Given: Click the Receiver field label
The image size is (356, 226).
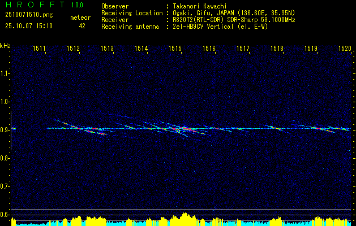Looking at the screenshot, I should tap(115, 20).
